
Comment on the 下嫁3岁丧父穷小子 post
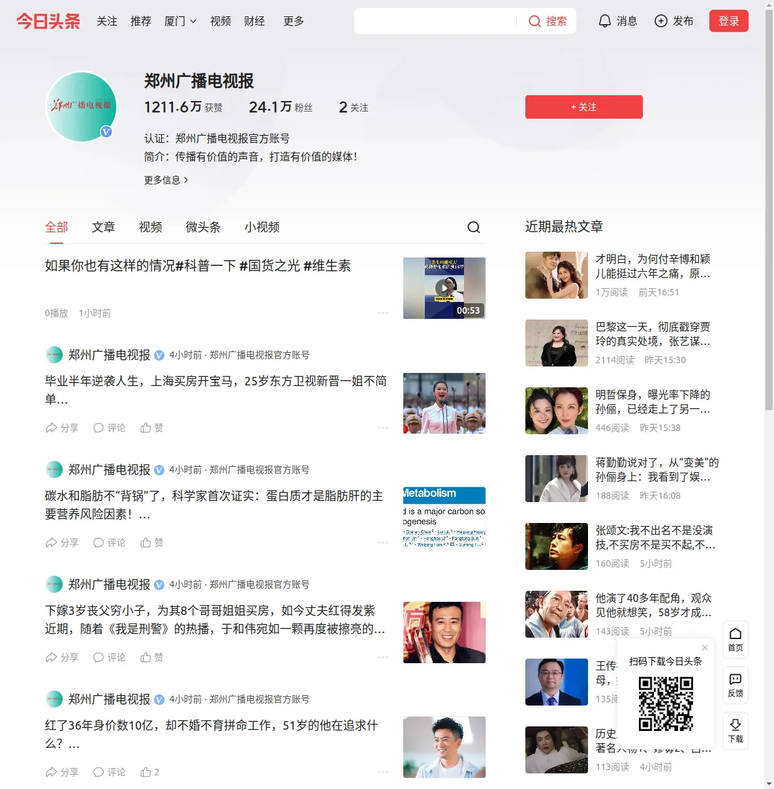tap(109, 657)
